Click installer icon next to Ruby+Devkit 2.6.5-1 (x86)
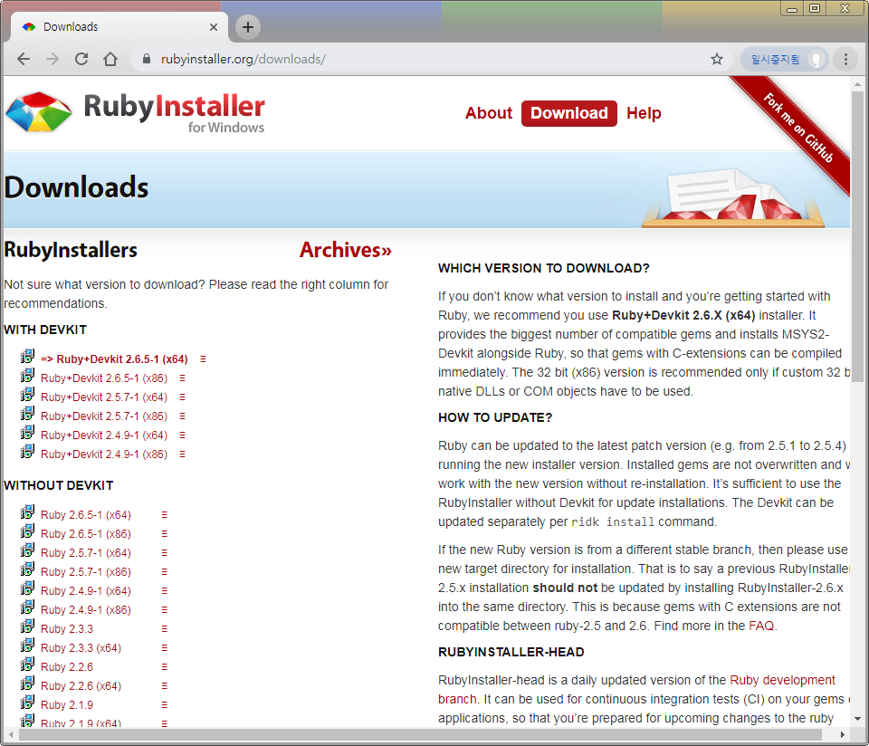 click(x=27, y=376)
